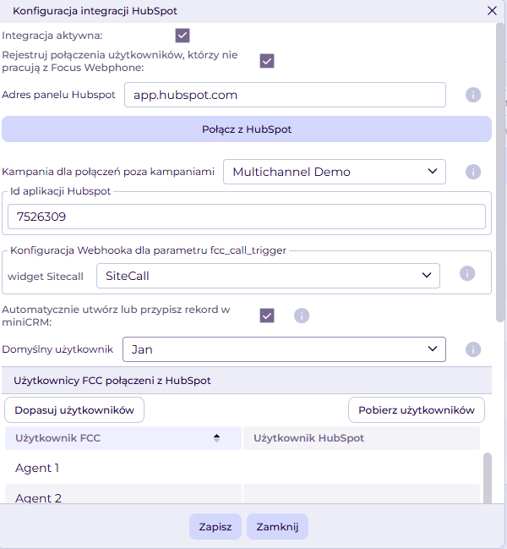Click info icon next to miniCRM checkbox

(302, 316)
